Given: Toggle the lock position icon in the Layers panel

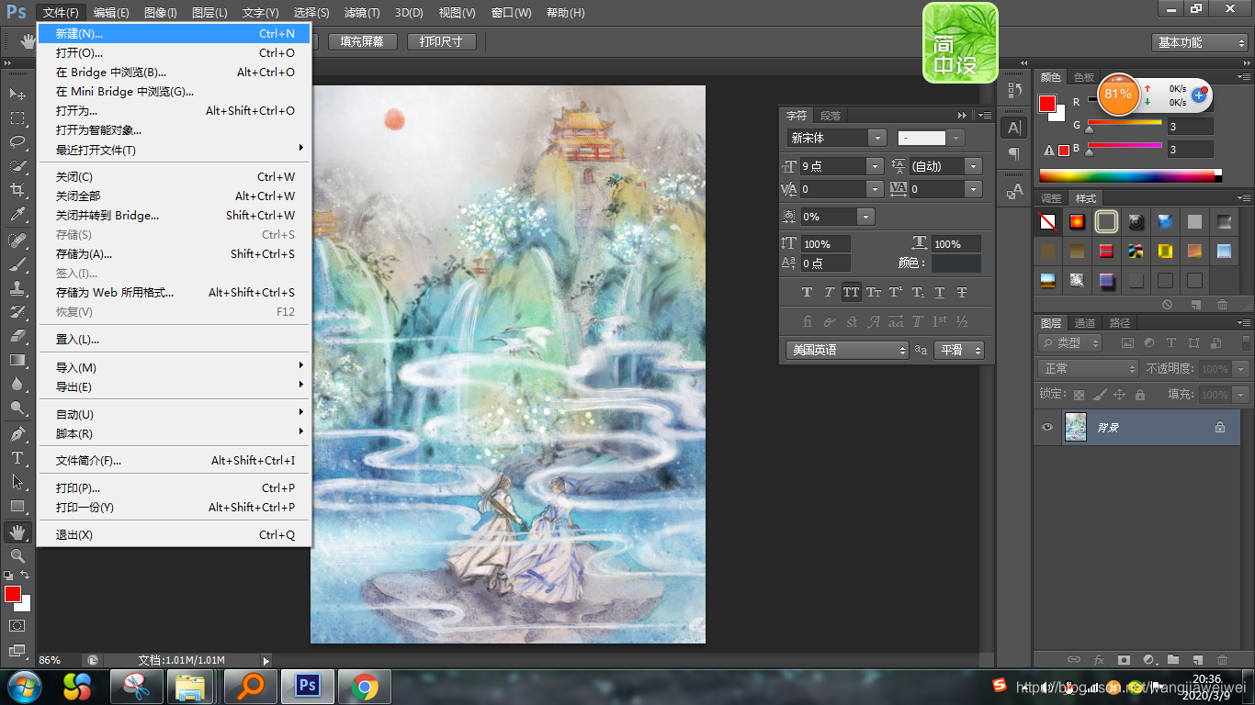Looking at the screenshot, I should pos(1119,395).
